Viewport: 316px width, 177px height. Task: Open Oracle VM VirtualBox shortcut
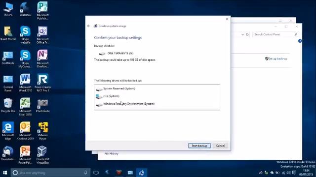pyautogui.click(x=42, y=155)
